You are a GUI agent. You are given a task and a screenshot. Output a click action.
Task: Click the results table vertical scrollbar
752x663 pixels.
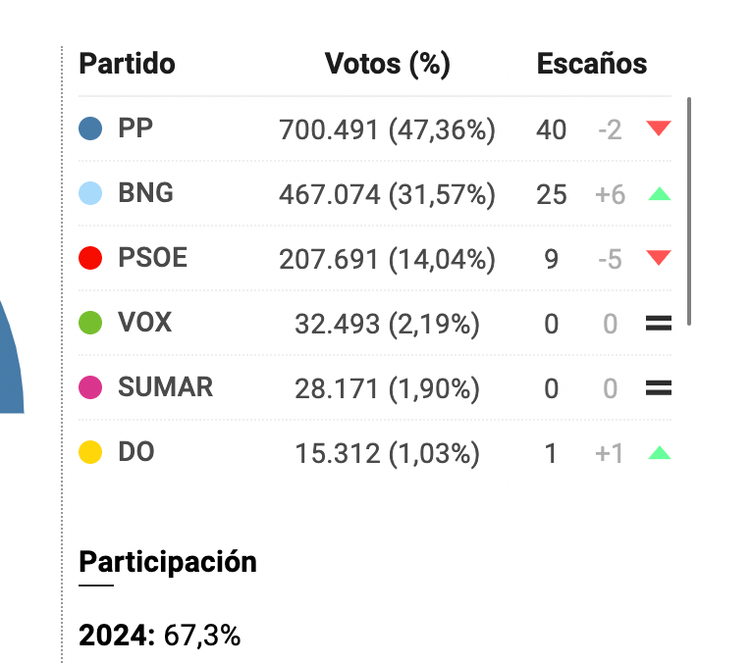(689, 211)
